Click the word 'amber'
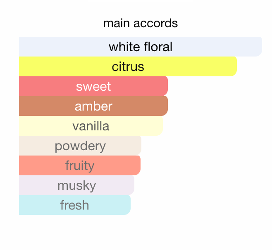Viewport: 272px width, 250px height. pos(93,106)
